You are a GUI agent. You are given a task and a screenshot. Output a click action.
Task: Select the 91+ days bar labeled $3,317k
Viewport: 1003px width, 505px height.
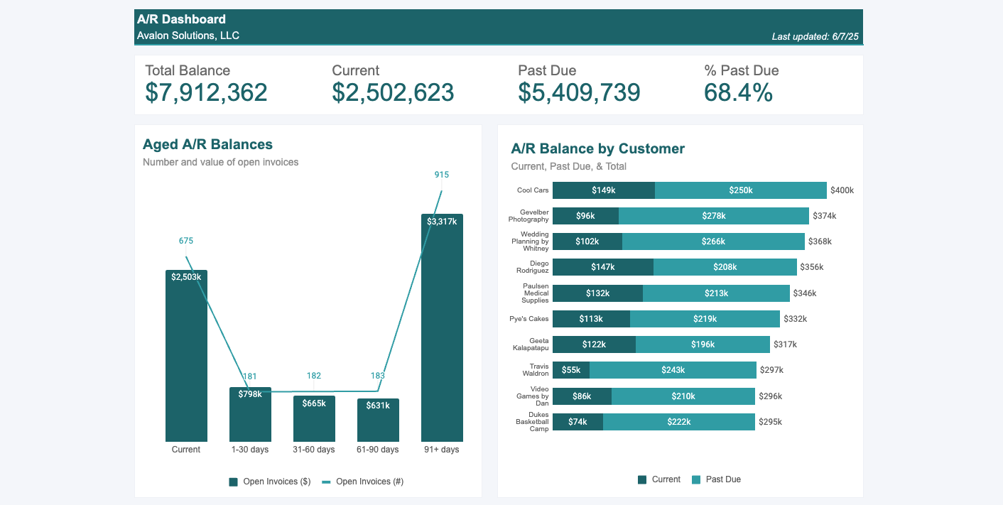[442, 327]
